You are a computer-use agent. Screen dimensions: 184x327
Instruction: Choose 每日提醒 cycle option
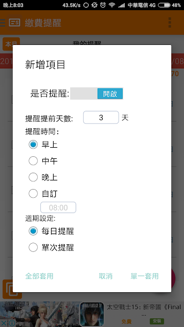tap(51, 231)
